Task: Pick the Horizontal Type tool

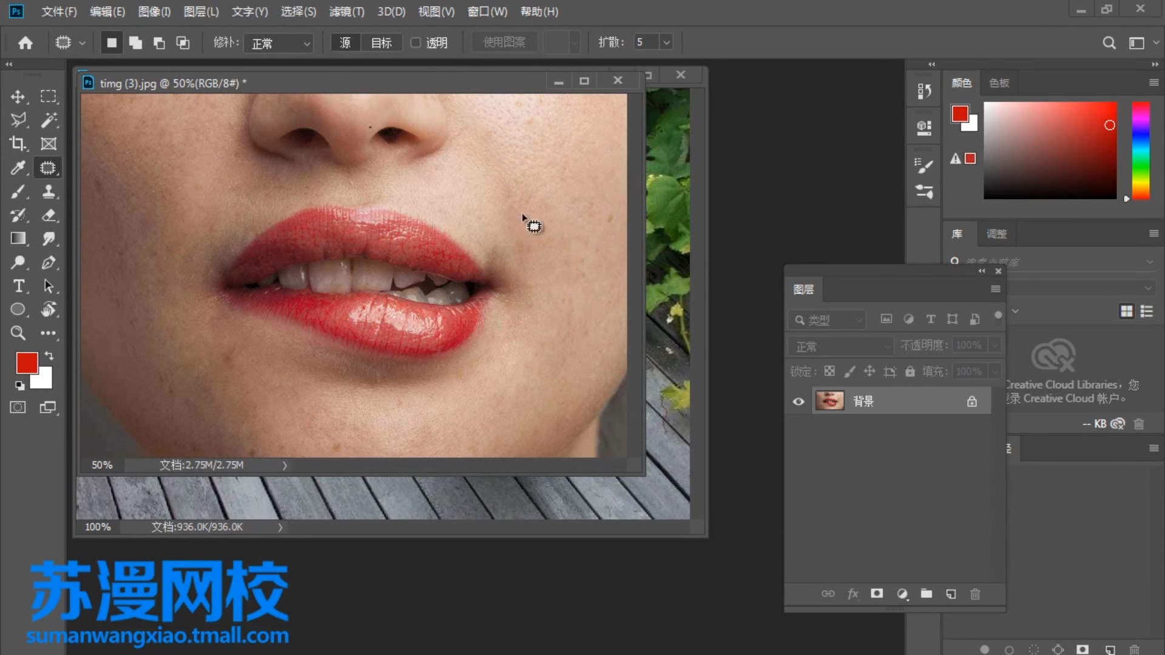Action: [x=18, y=286]
